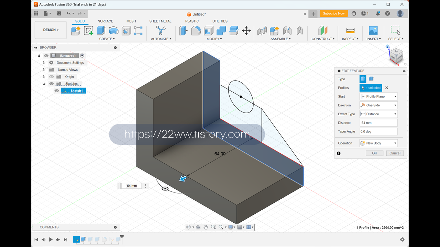The height and width of the screenshot is (247, 440).
Task: Click the Distance input field in dialog
Action: (378, 123)
